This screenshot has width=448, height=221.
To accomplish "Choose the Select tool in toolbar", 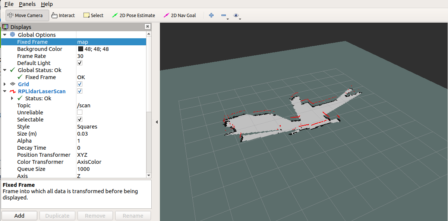I will click(93, 15).
